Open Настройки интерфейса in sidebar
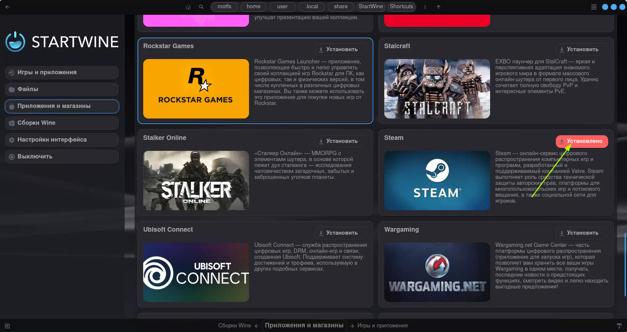The width and height of the screenshot is (627, 332). coord(62,140)
